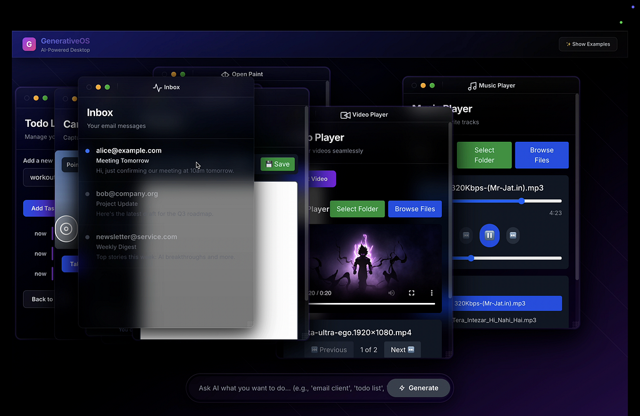
Task: Skip to next music track
Action: [x=513, y=235]
